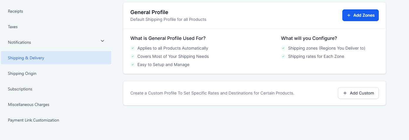The width and height of the screenshot is (409, 140).
Task: Click the plus icon in Add Zones button
Action: [349, 15]
